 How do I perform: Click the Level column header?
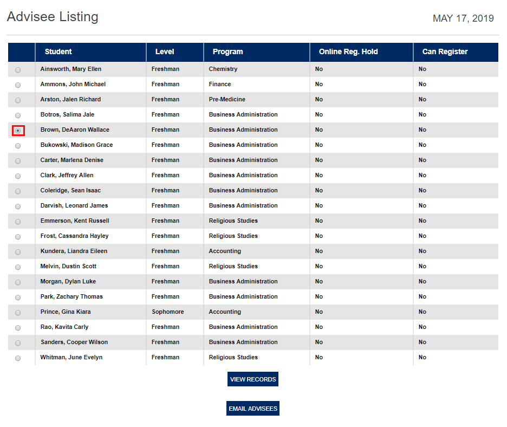coord(165,52)
